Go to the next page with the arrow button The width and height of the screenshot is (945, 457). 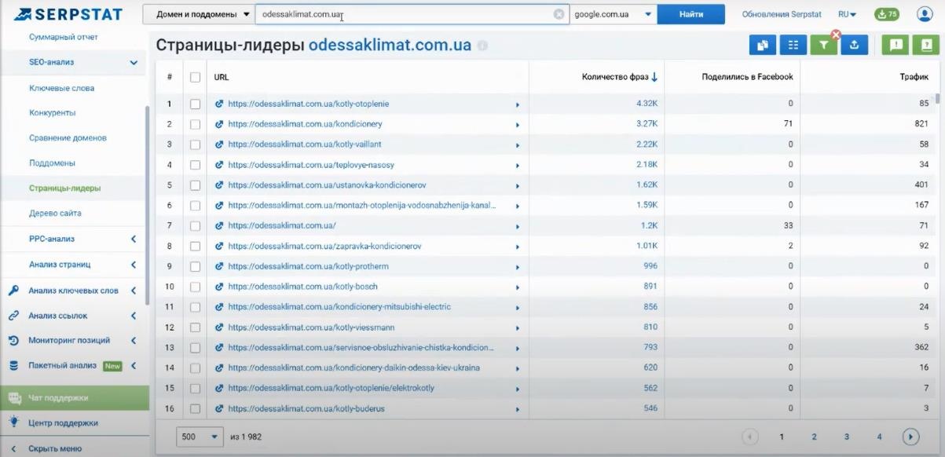(910, 437)
